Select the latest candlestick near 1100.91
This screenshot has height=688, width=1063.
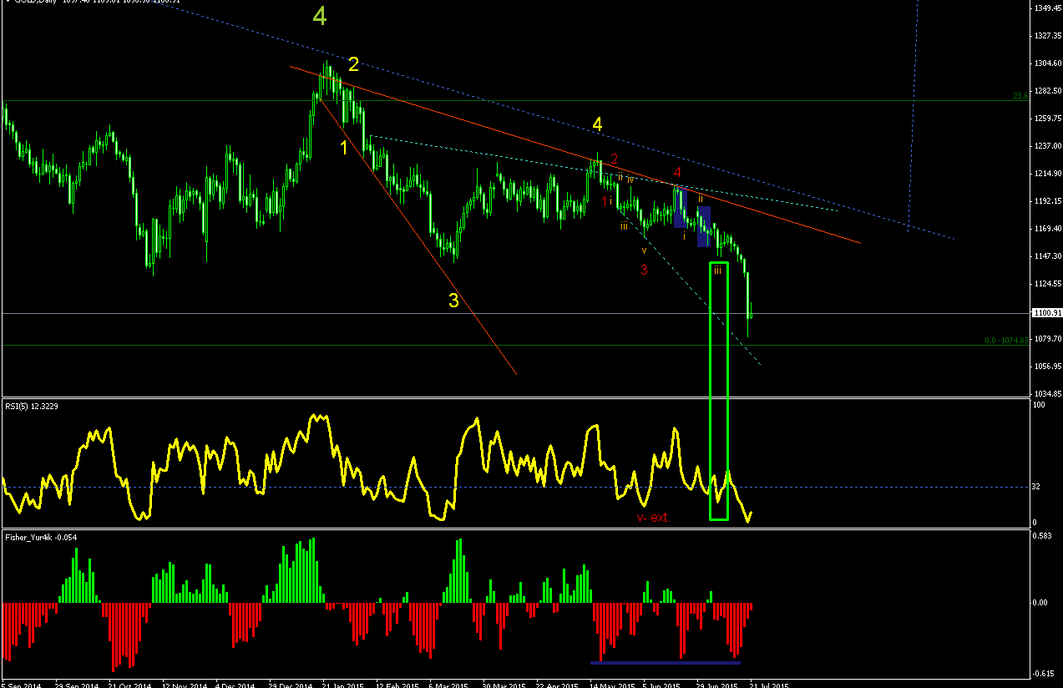(x=751, y=316)
